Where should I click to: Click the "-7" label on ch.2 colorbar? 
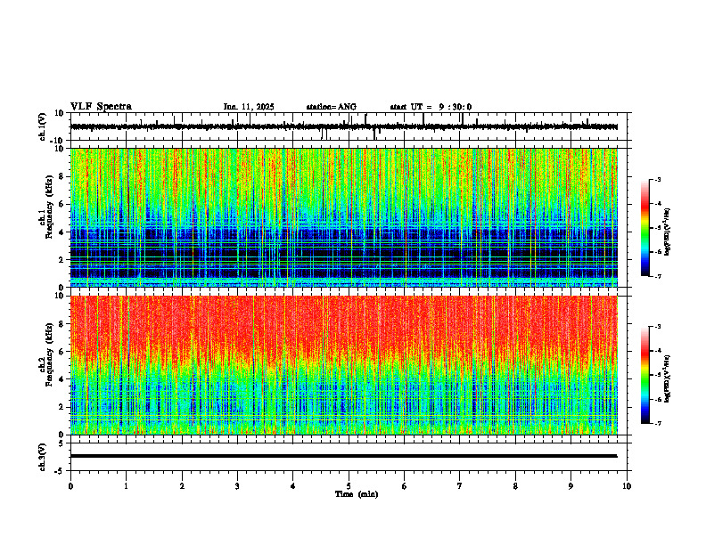(x=657, y=423)
